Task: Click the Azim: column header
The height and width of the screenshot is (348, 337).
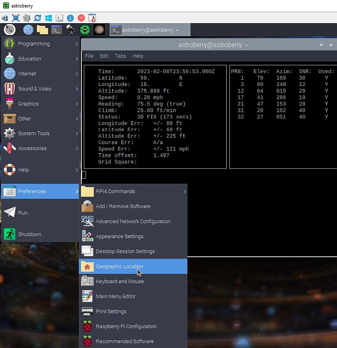Action: click(x=284, y=71)
